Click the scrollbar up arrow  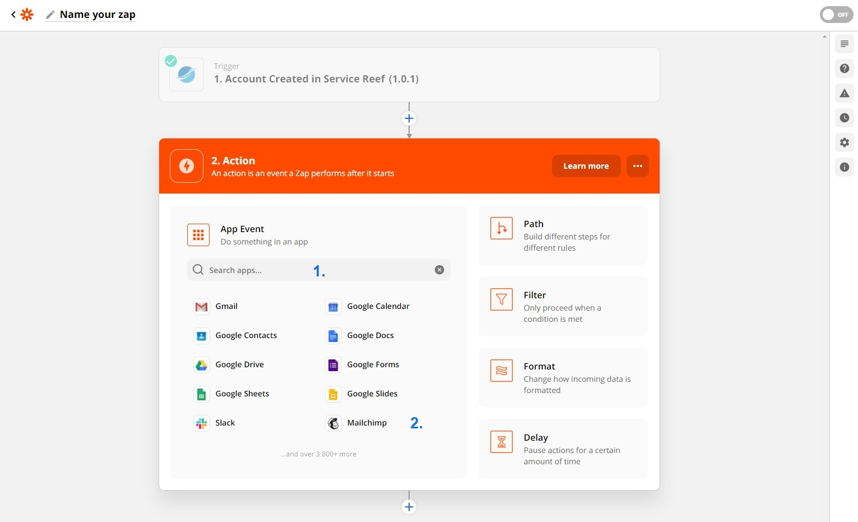point(824,36)
